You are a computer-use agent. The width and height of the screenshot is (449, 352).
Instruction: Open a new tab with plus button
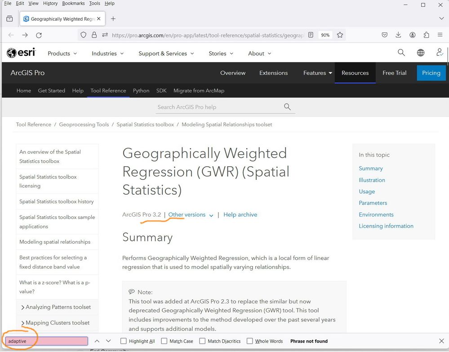113,18
